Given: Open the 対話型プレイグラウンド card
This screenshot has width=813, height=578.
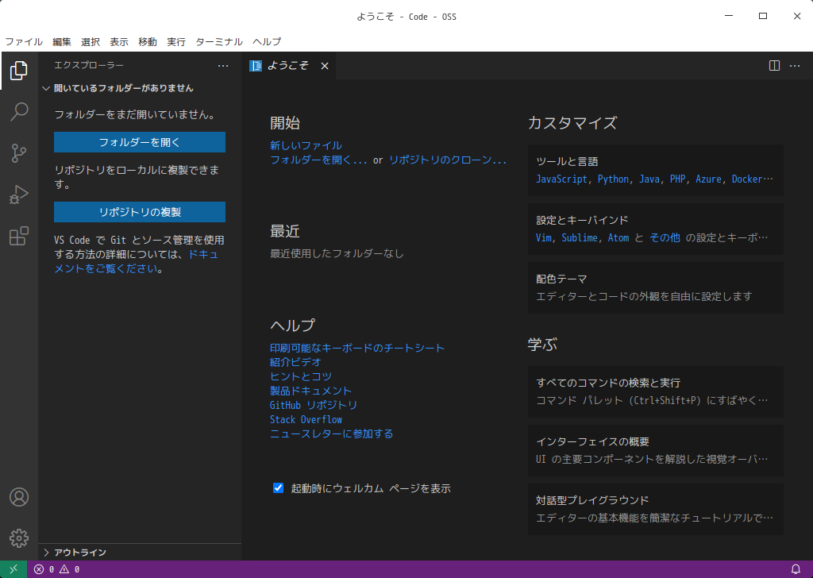Looking at the screenshot, I should [655, 509].
